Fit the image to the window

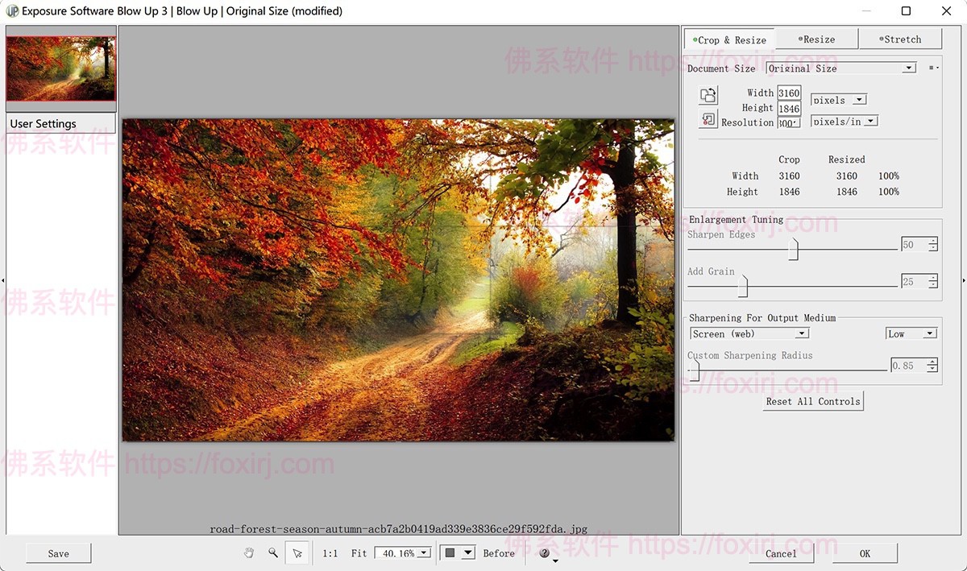359,553
